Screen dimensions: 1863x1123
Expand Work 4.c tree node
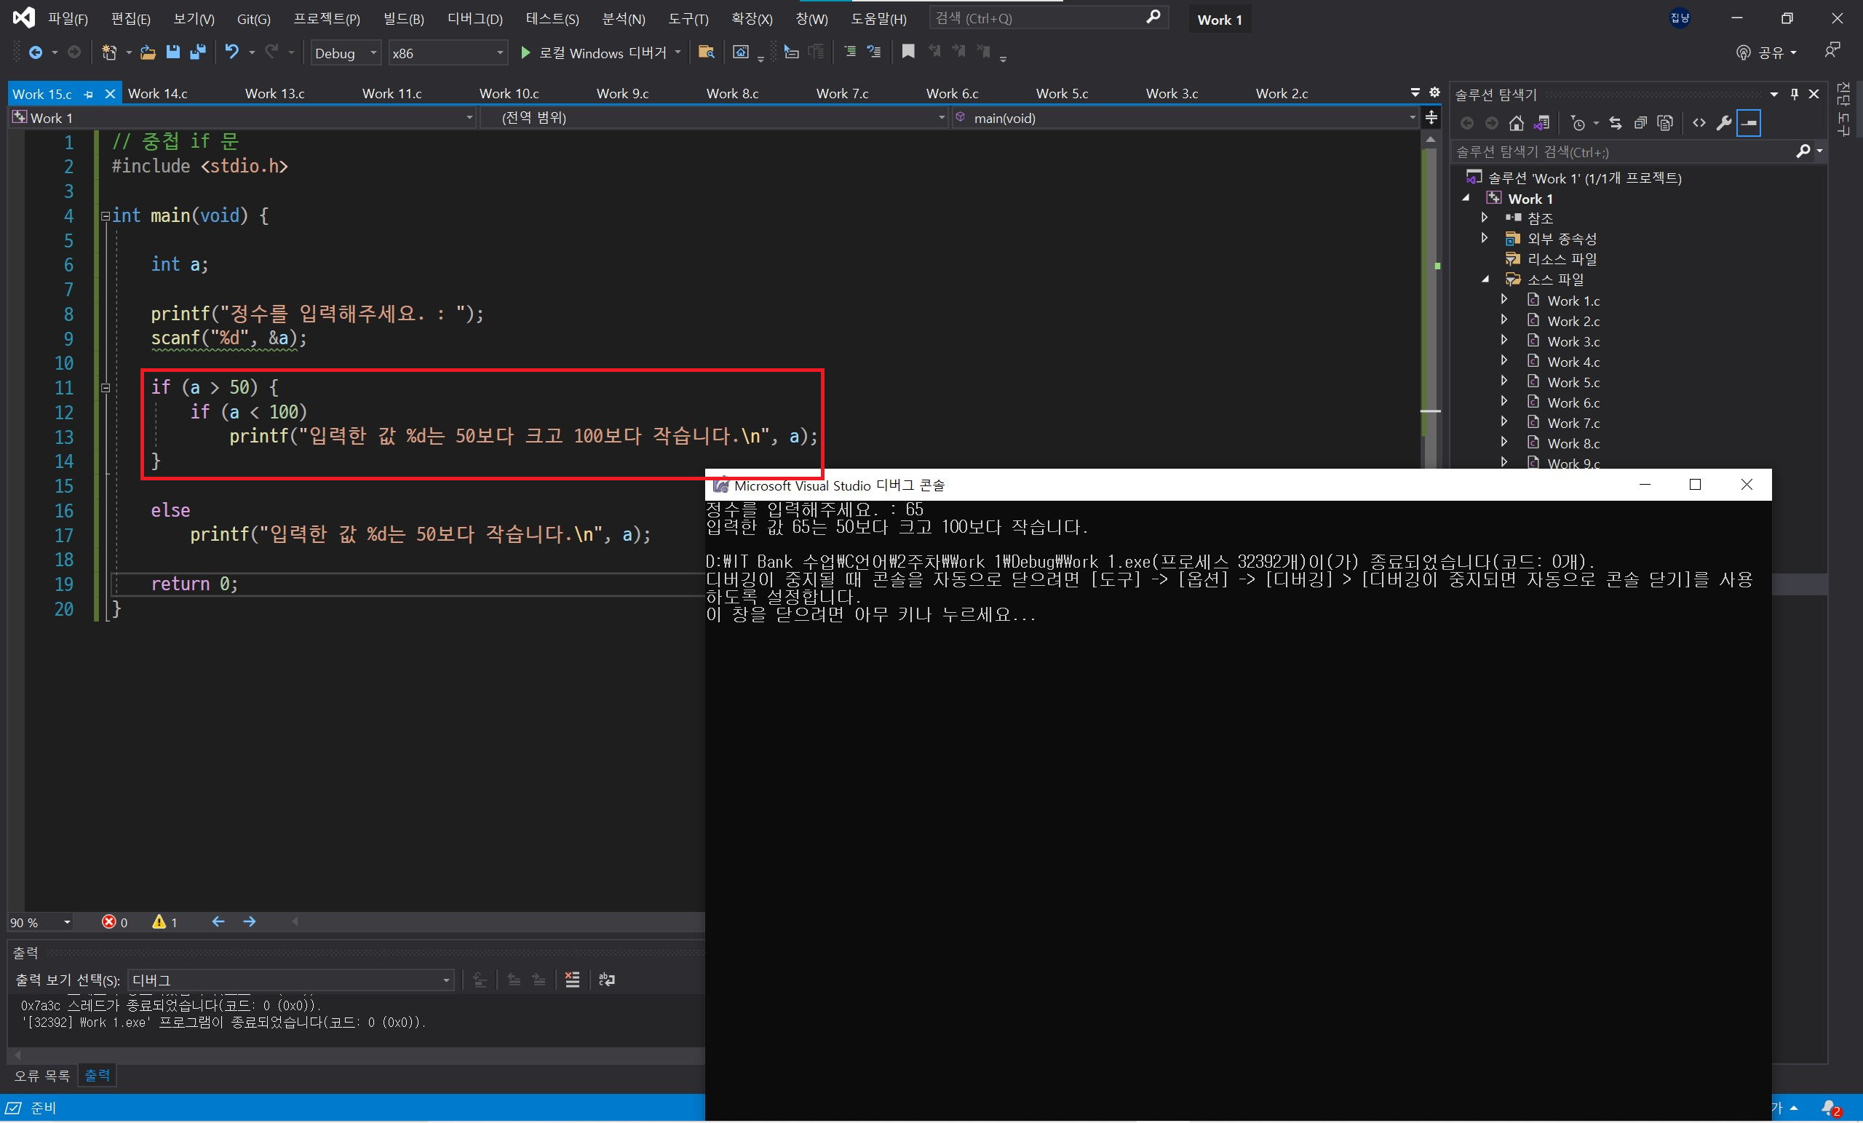click(x=1503, y=361)
